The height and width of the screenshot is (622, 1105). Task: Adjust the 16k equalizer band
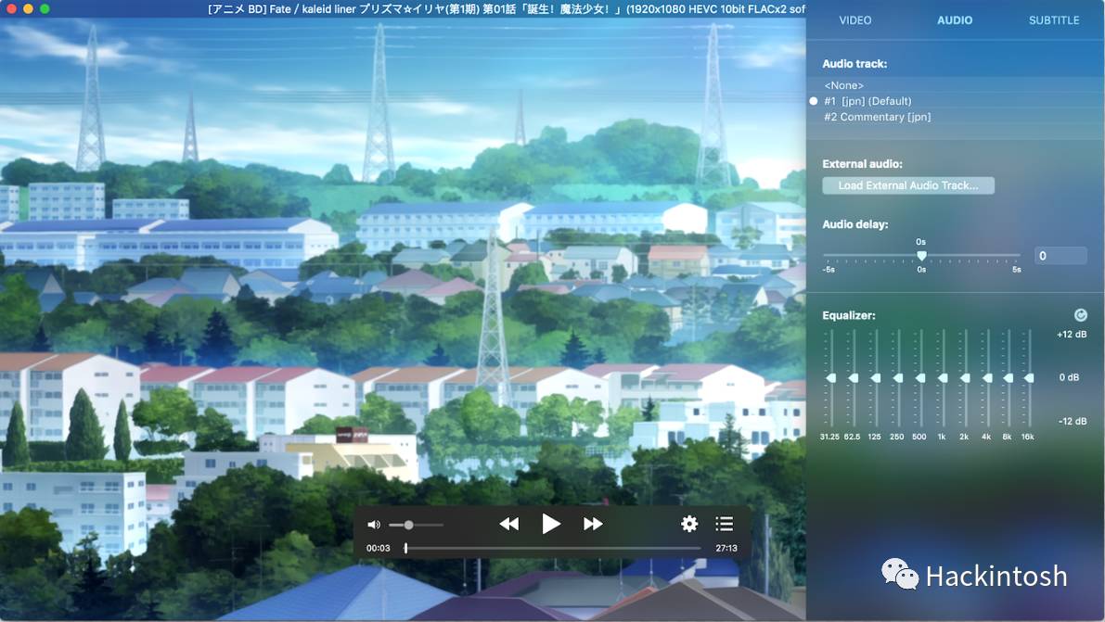tap(1031, 377)
